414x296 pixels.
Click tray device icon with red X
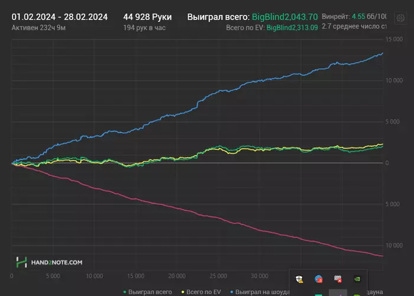point(338,279)
